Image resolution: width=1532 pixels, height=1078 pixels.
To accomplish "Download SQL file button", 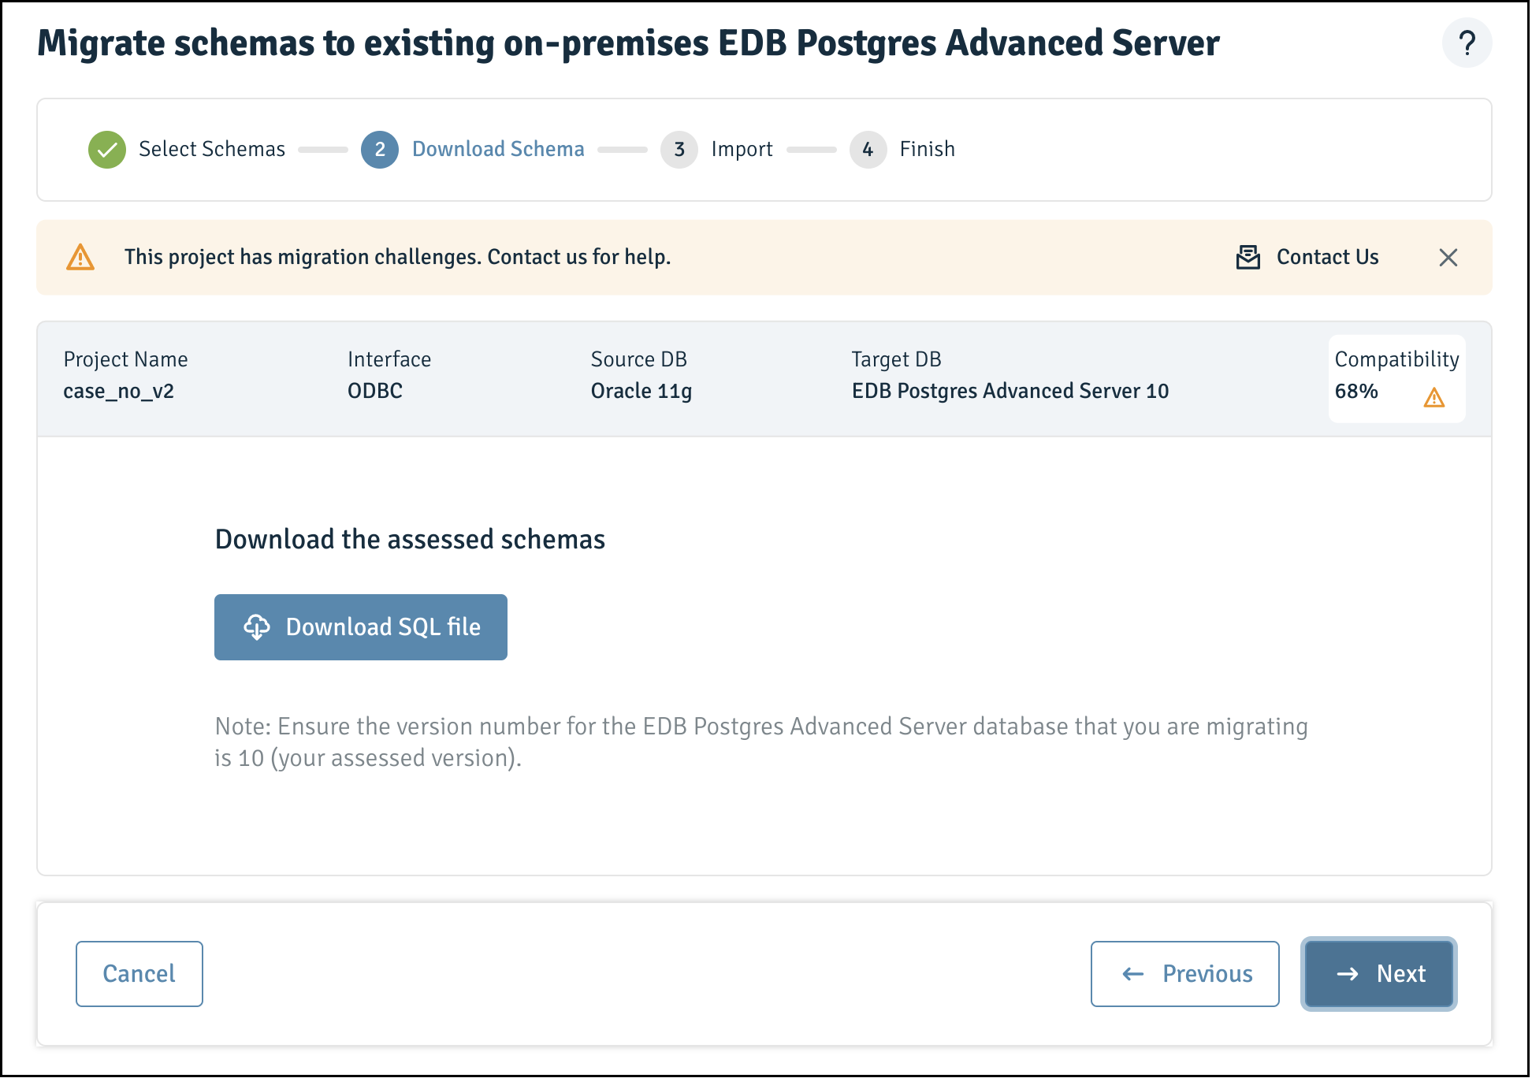I will tap(361, 627).
